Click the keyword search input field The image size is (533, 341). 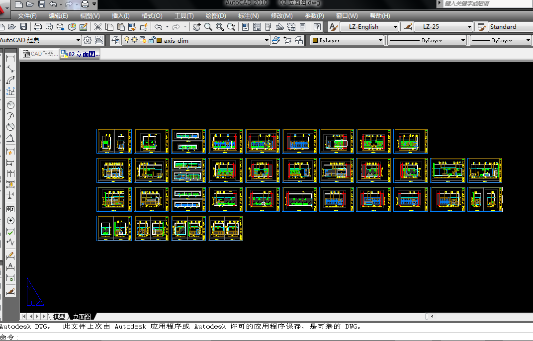tap(488, 4)
